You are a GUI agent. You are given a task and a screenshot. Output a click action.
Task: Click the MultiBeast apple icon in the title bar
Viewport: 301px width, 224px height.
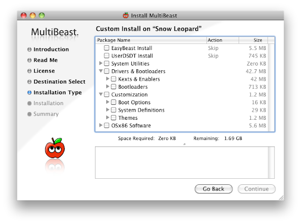pyautogui.click(x=126, y=15)
